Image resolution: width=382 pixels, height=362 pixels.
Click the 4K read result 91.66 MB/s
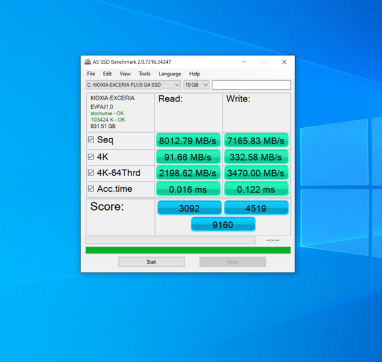coord(188,157)
